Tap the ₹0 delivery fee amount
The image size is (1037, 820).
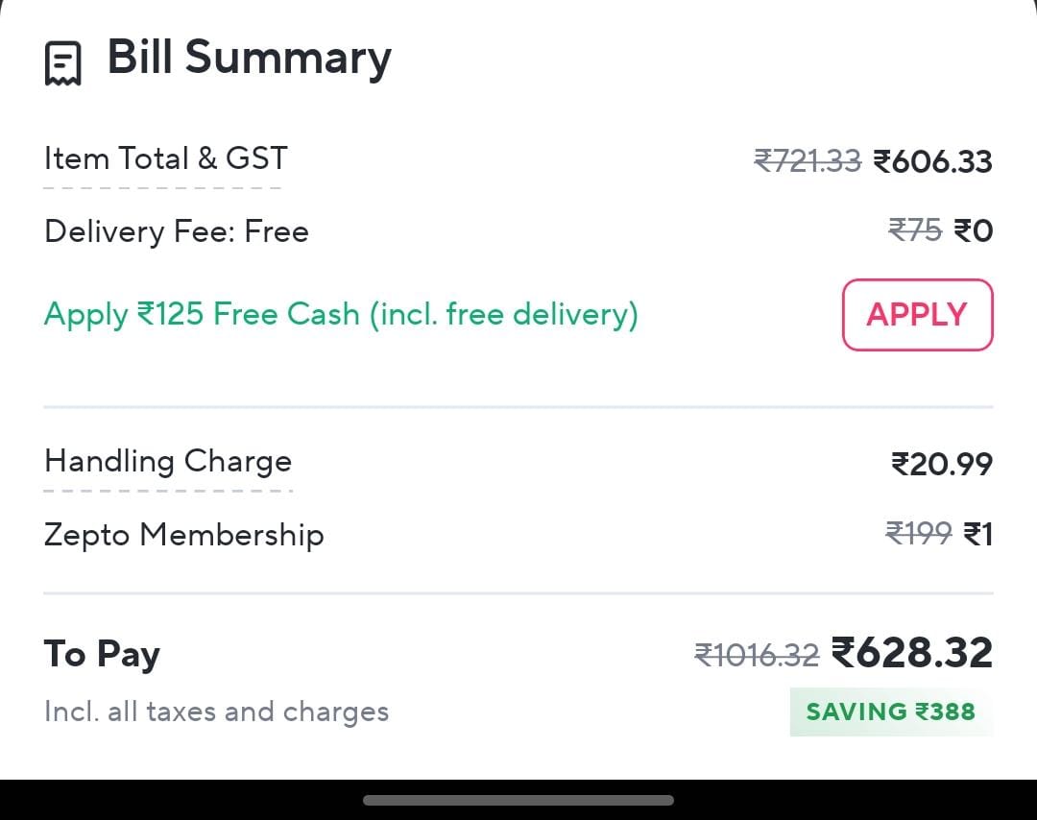click(x=974, y=230)
